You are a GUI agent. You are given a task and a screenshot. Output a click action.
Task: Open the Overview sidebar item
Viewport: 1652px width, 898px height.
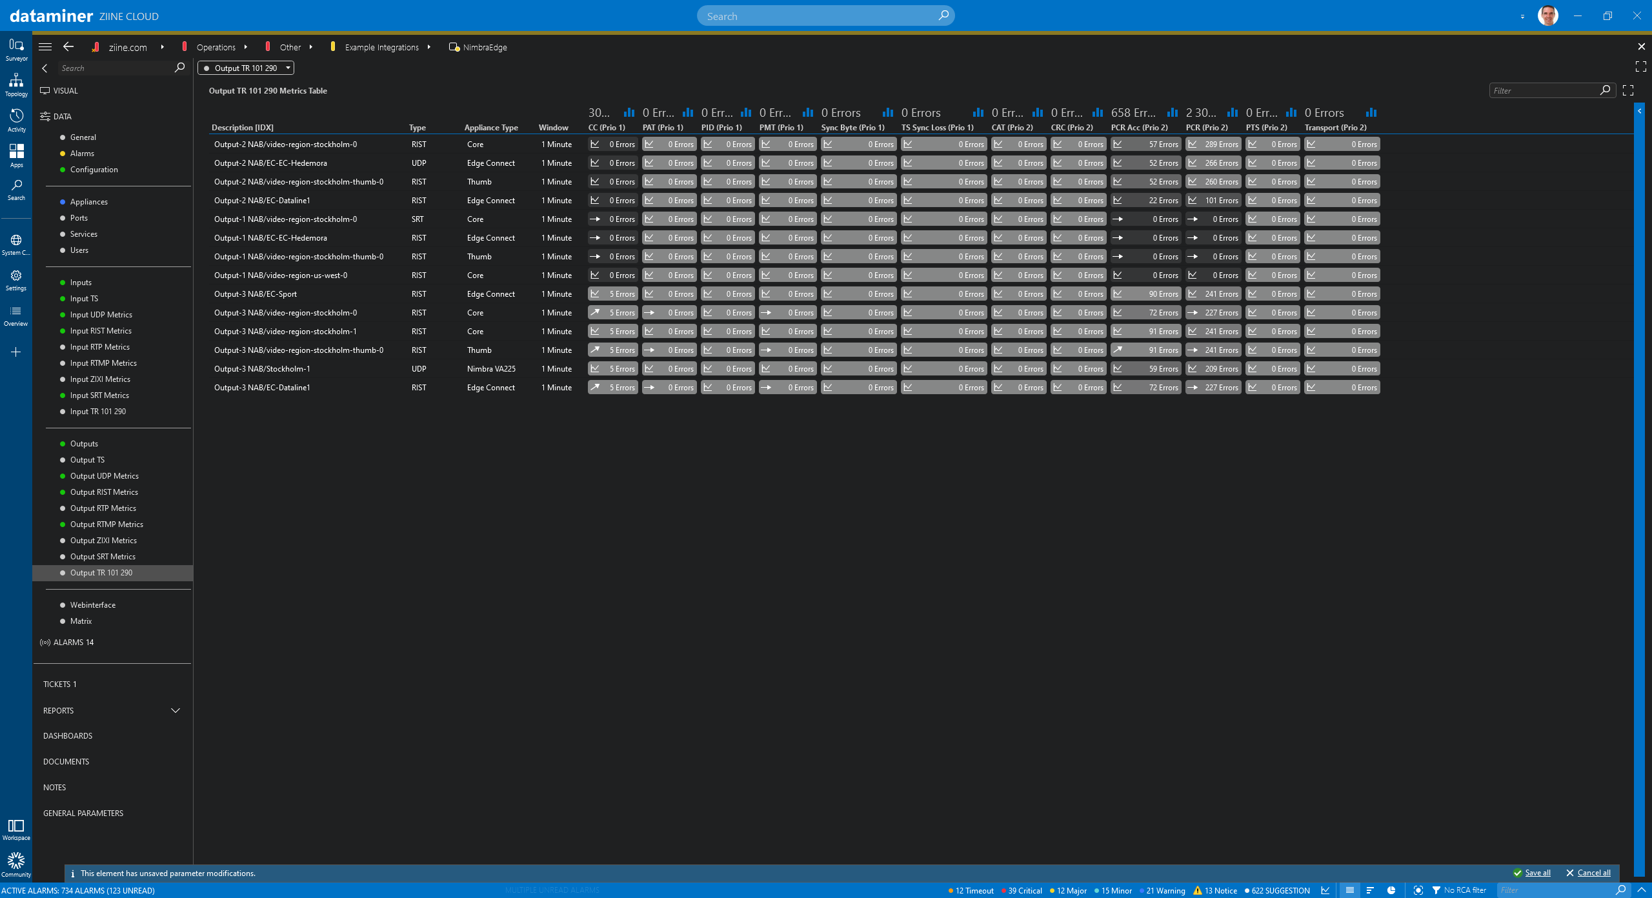pos(16,315)
